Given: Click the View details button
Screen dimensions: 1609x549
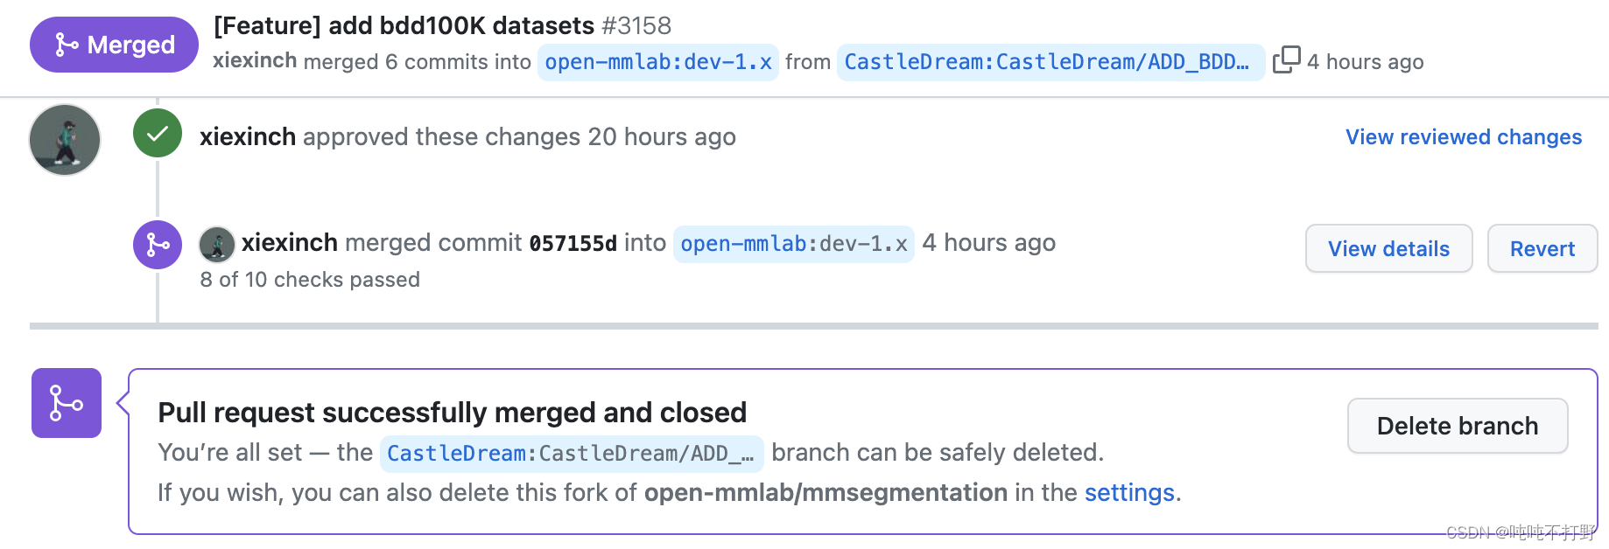Looking at the screenshot, I should click(x=1388, y=248).
